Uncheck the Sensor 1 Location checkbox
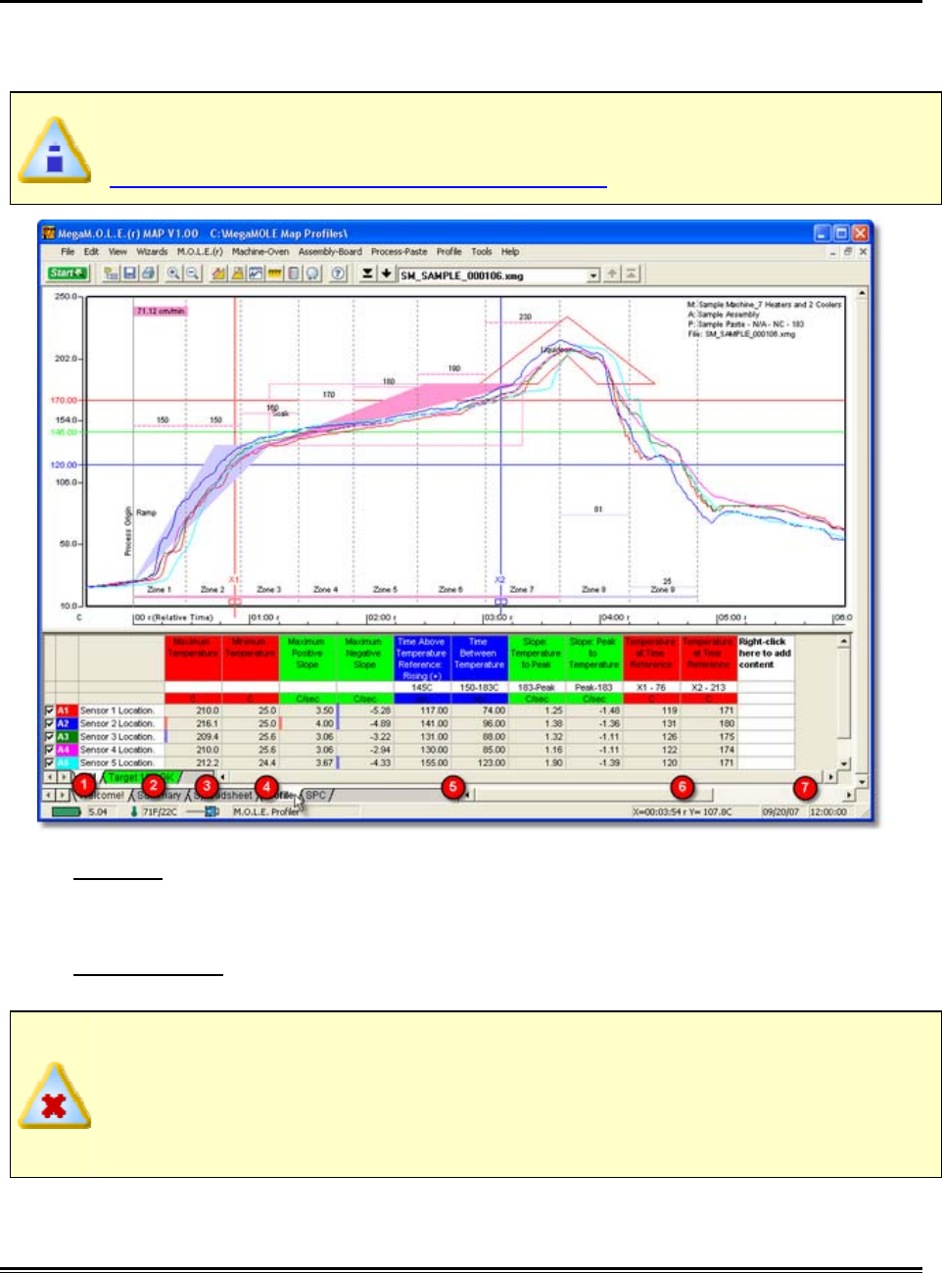Screen dimensions: 942x1273 click(50, 710)
